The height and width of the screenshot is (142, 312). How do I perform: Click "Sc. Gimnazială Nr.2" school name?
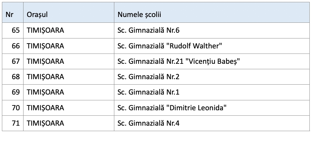(x=148, y=77)
